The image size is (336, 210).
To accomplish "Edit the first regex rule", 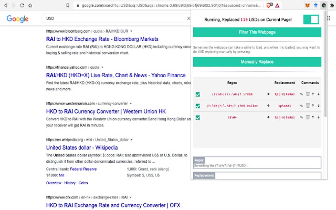I will [x=301, y=94].
